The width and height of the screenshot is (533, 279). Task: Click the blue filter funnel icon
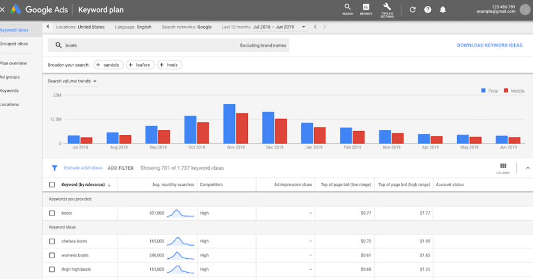click(x=54, y=168)
